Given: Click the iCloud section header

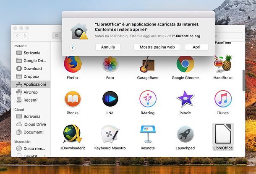Looking at the screenshot, I should 19,110.
